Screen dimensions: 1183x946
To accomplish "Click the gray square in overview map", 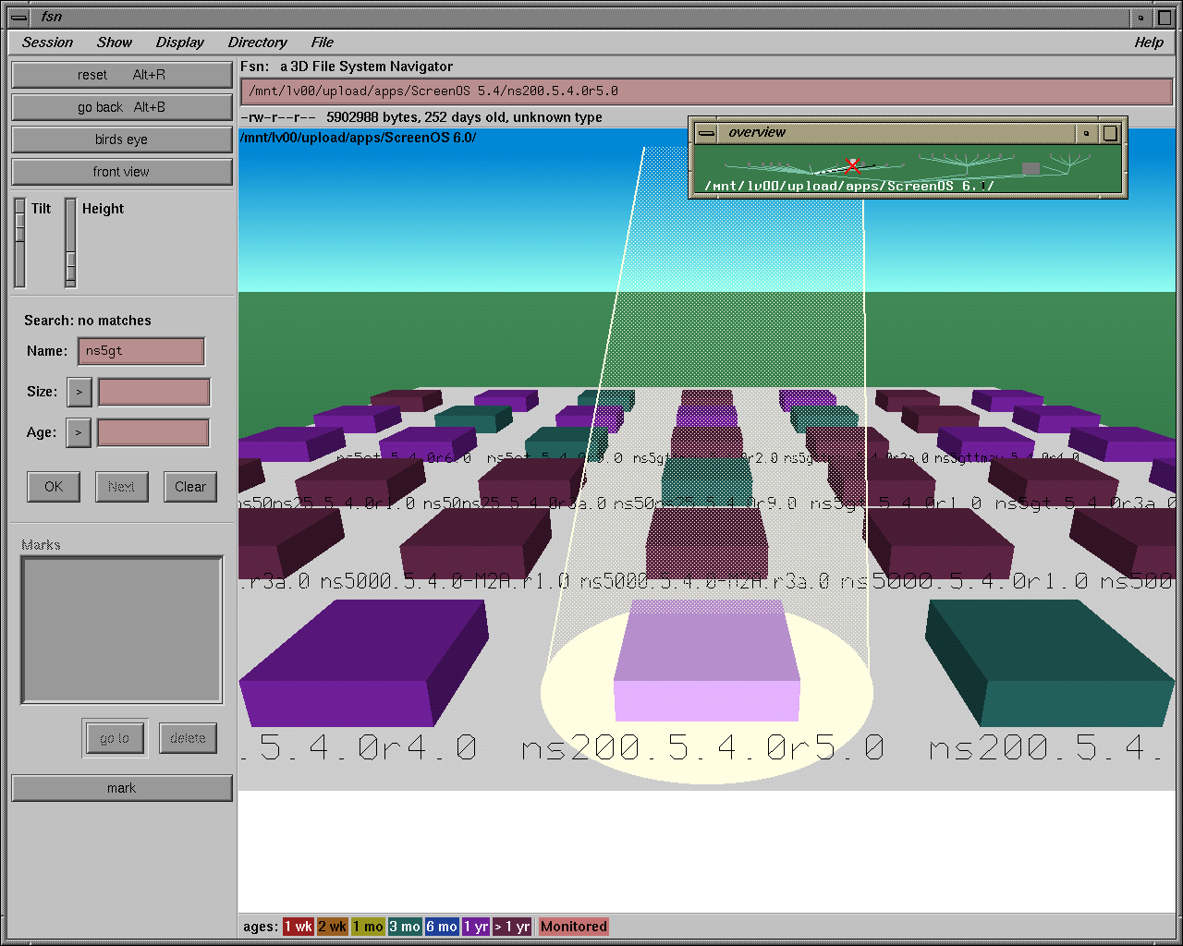I will coord(1031,168).
